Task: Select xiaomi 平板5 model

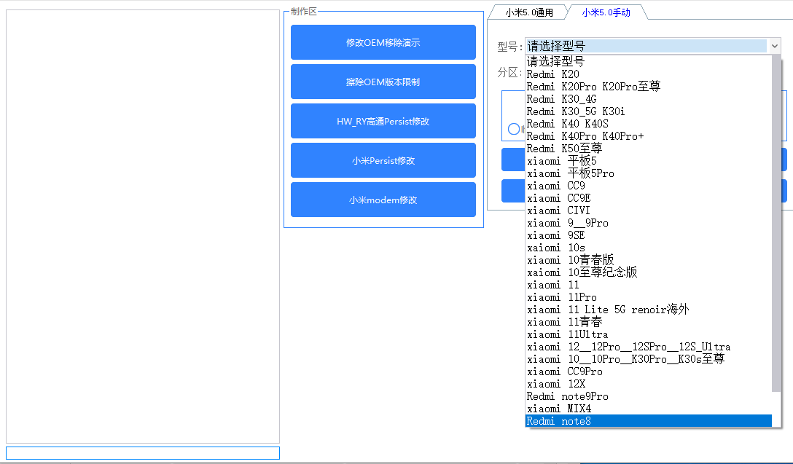Action: (x=649, y=161)
